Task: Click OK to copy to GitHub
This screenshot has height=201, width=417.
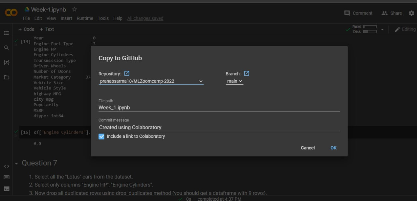Action: click(333, 148)
